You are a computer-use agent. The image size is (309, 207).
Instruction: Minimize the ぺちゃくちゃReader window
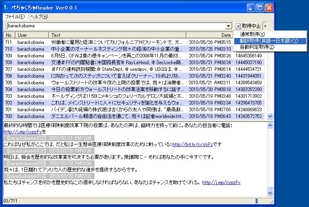click(x=251, y=8)
